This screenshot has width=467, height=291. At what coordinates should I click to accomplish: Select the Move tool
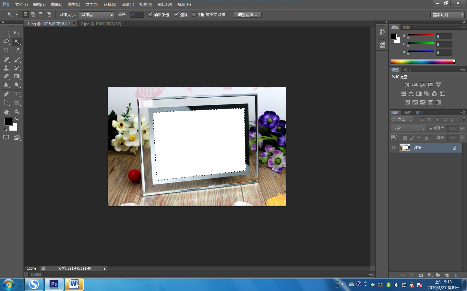pos(17,33)
